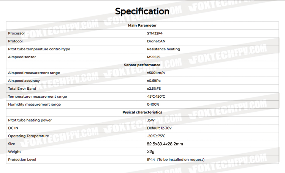Select the IP44 protection level value
This screenshot has width=285, height=173.
[176, 160]
